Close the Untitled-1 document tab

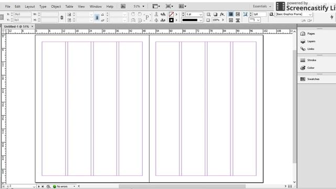point(33,27)
